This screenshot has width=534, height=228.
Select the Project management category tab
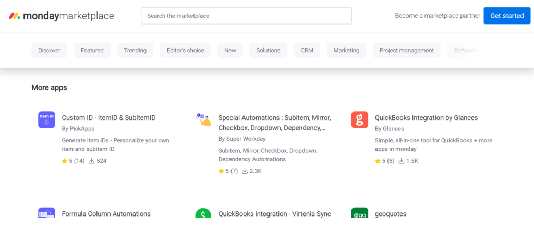407,51
